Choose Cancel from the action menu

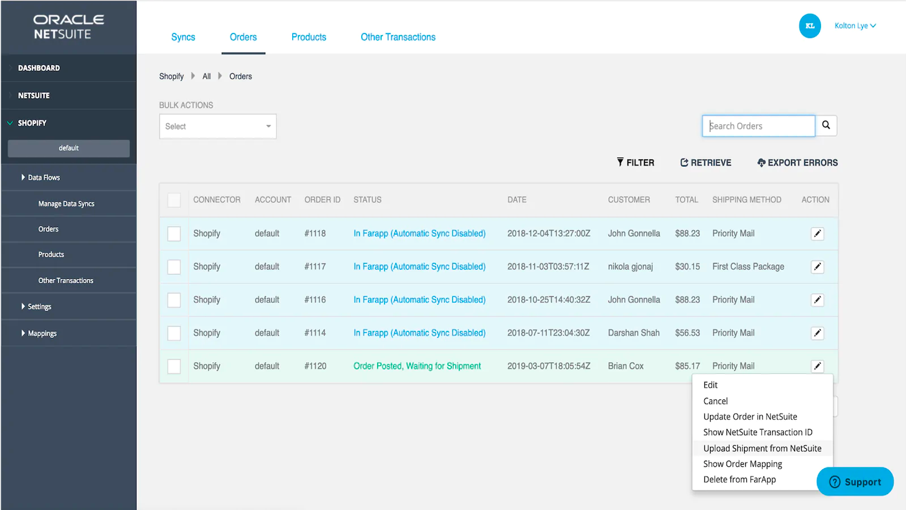click(715, 401)
